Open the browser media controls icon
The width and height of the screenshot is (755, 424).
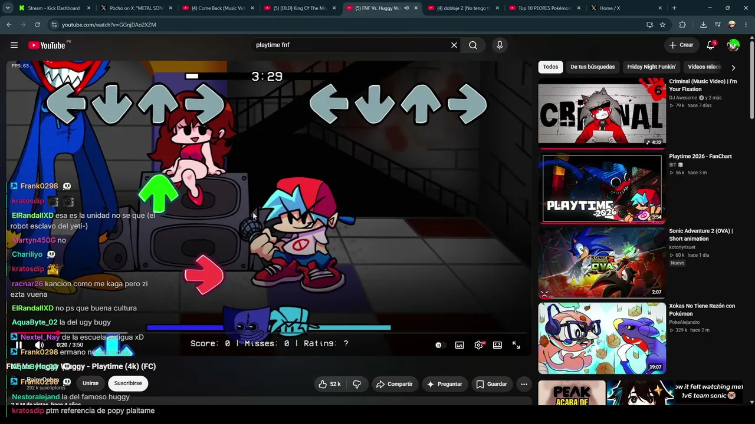(x=717, y=25)
